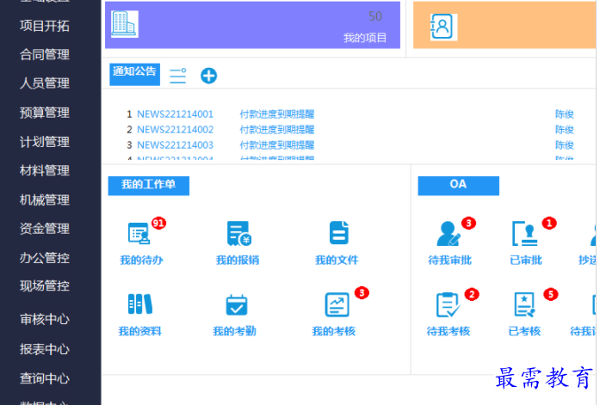Click the 我的文件 label
The width and height of the screenshot is (600, 405).
click(337, 261)
